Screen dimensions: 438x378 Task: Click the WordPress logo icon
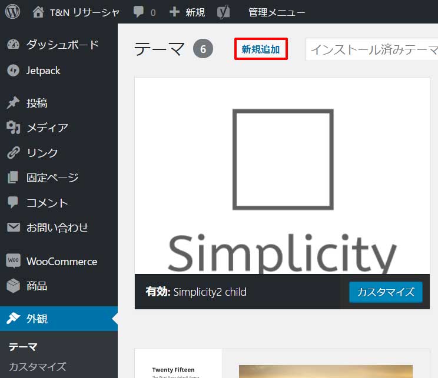(x=13, y=12)
